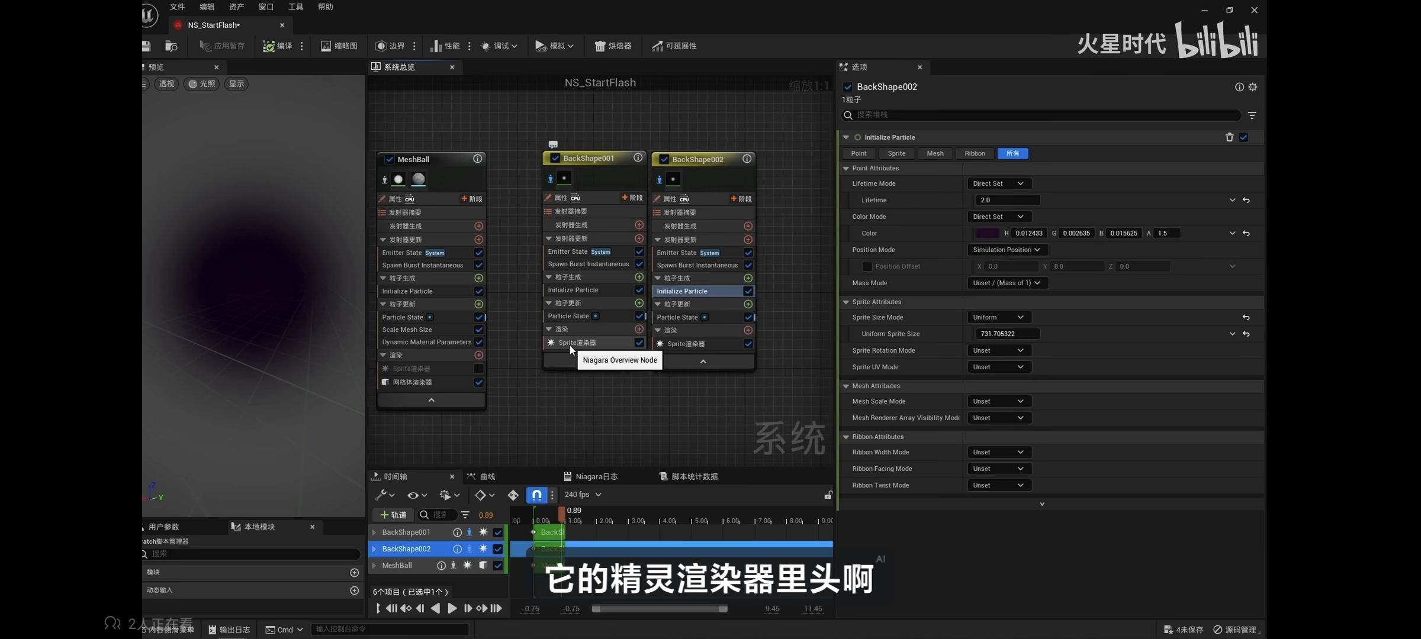Disable Scale Mesh Size module checkbox
The height and width of the screenshot is (639, 1421).
[478, 330]
